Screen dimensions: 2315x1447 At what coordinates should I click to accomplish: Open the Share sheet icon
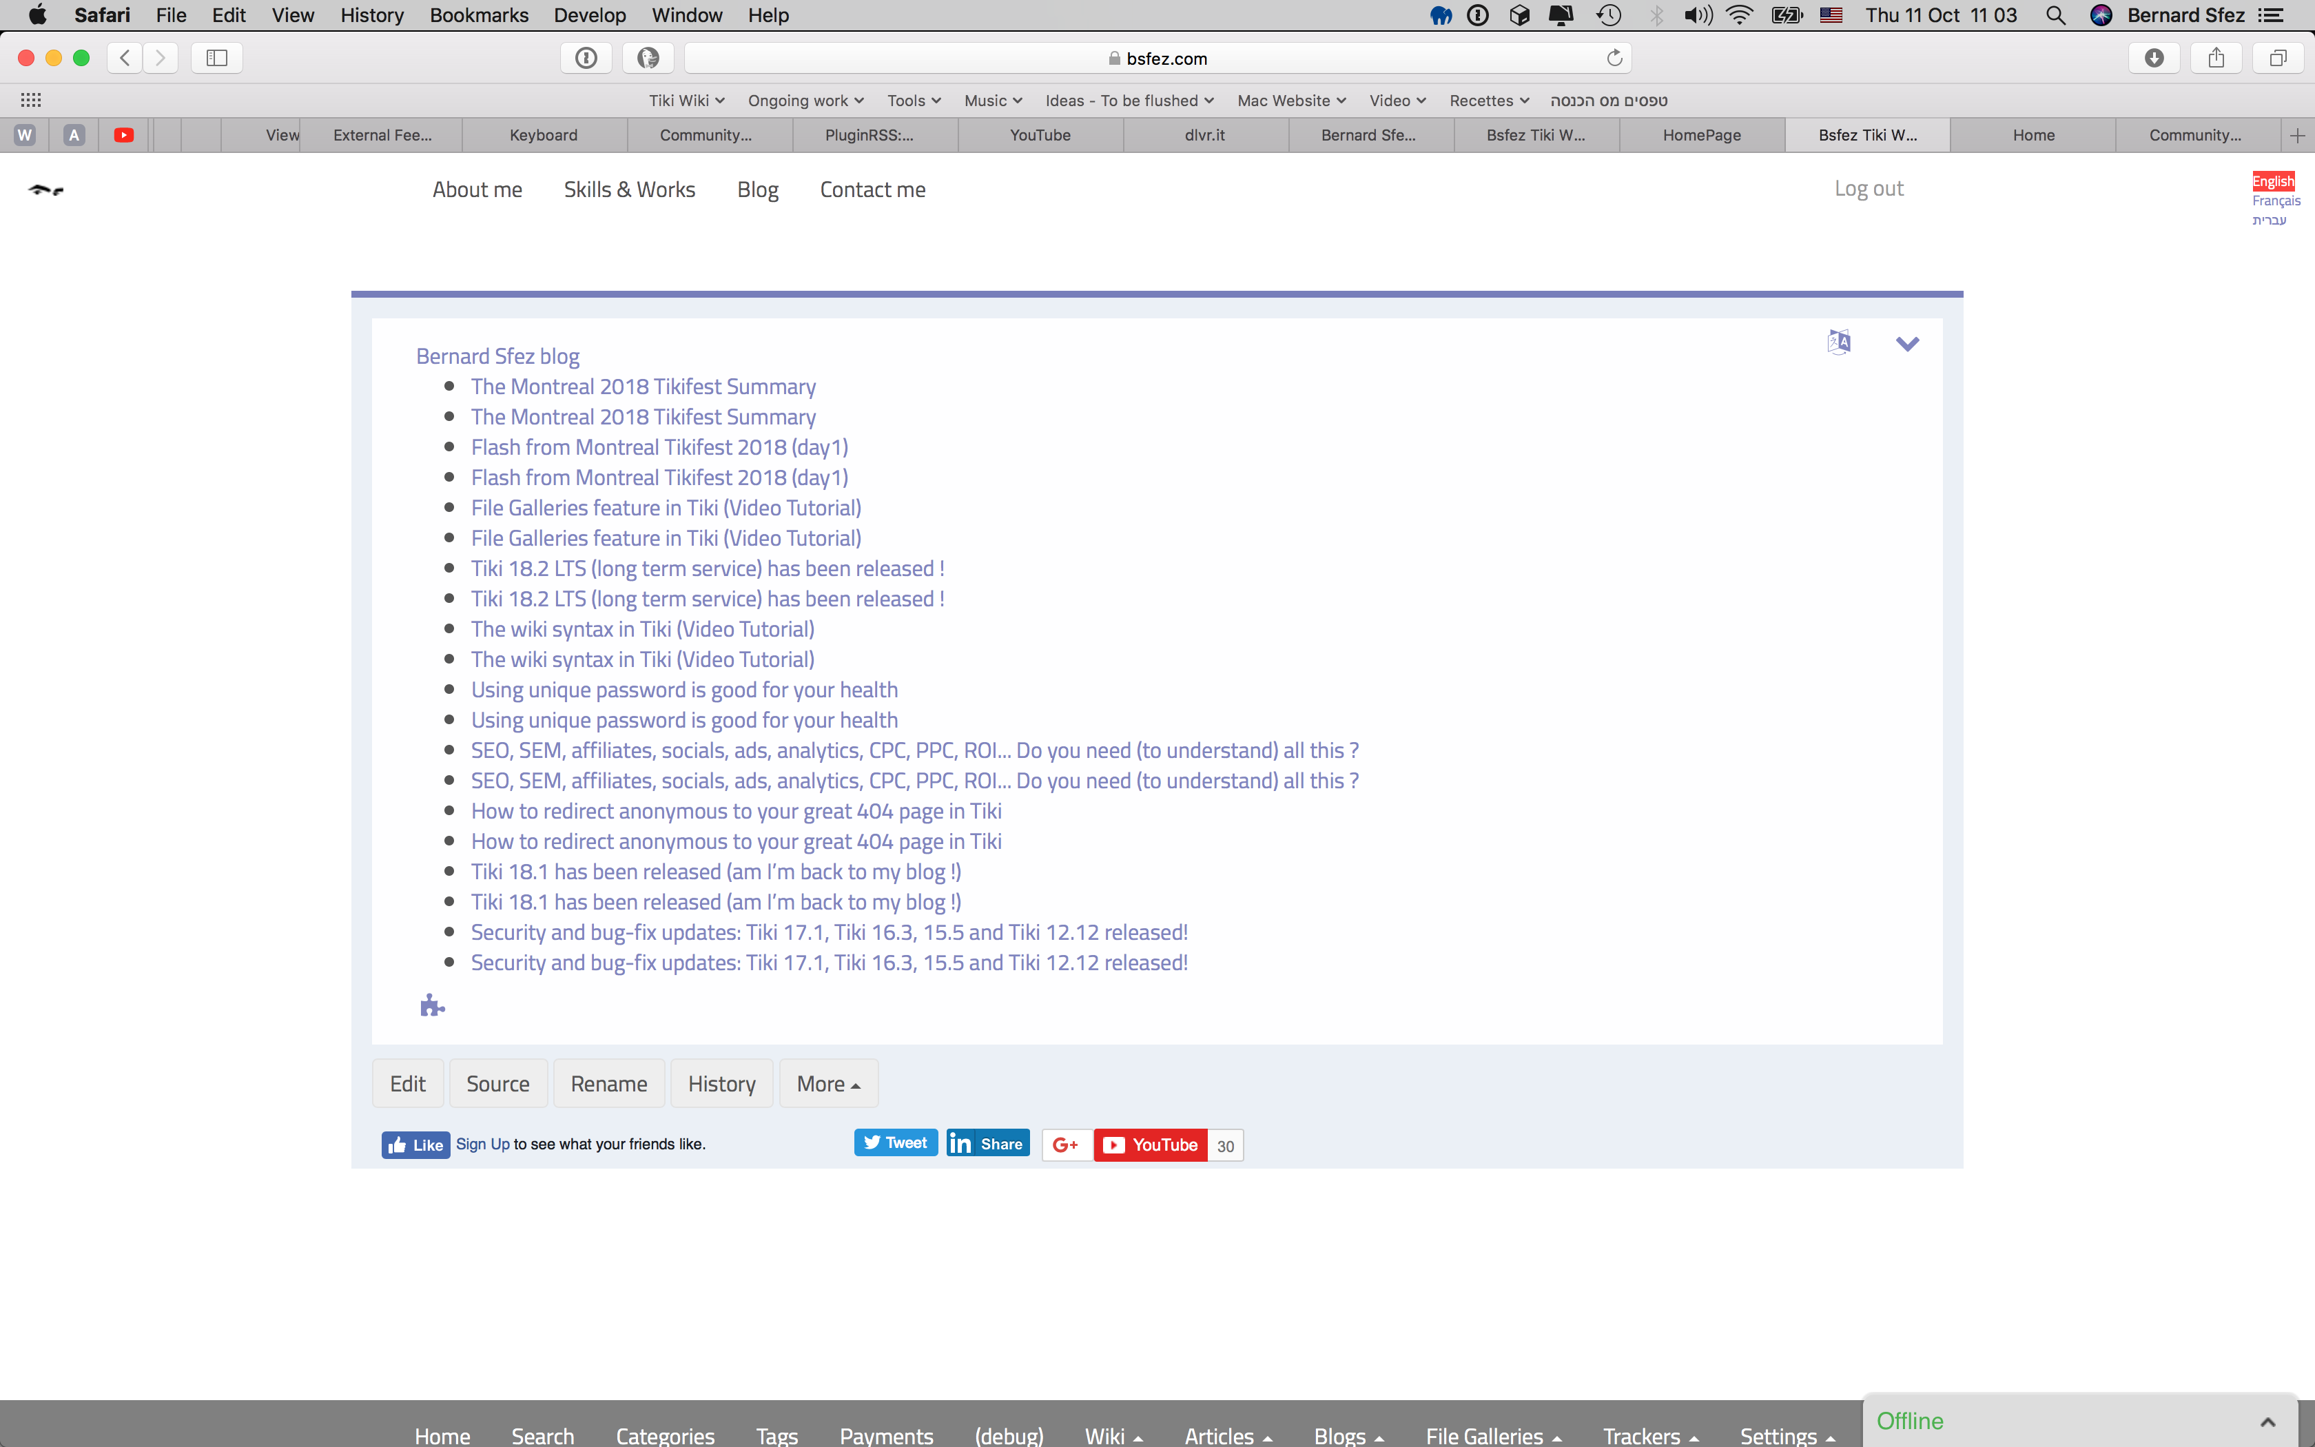2216,59
